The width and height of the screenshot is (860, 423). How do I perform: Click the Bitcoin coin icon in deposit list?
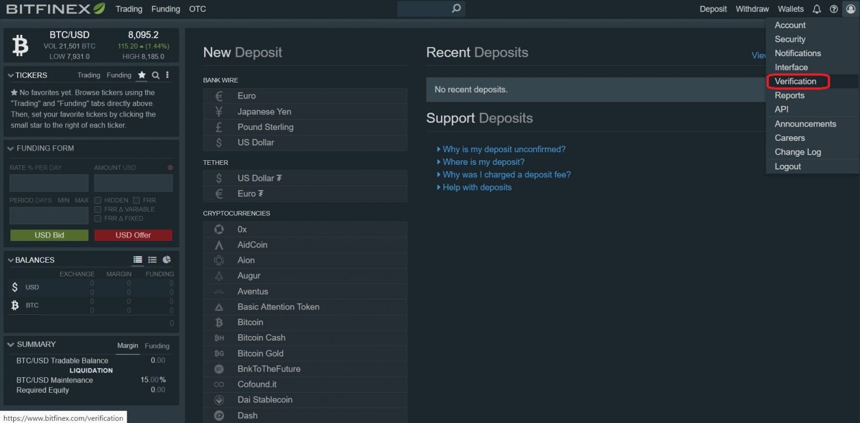click(219, 322)
